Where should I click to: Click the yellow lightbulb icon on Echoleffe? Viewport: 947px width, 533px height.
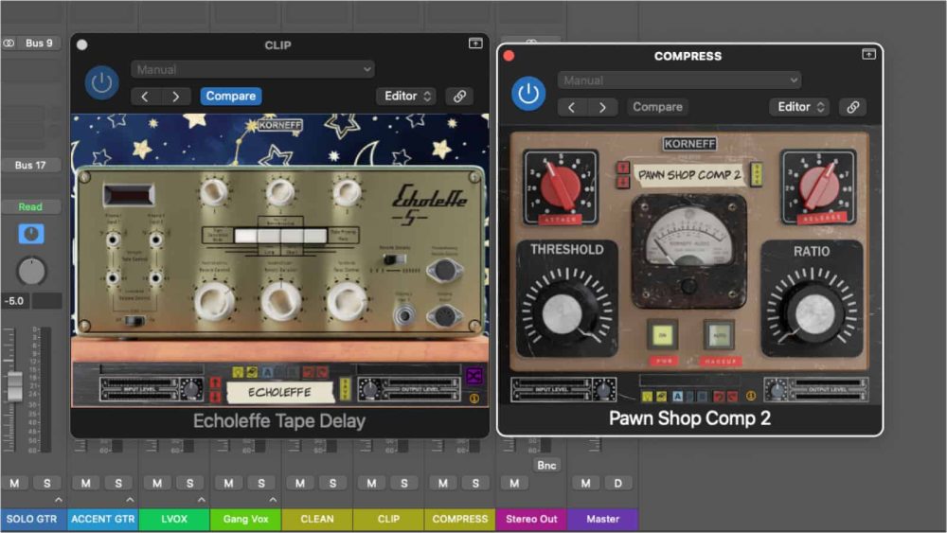238,372
